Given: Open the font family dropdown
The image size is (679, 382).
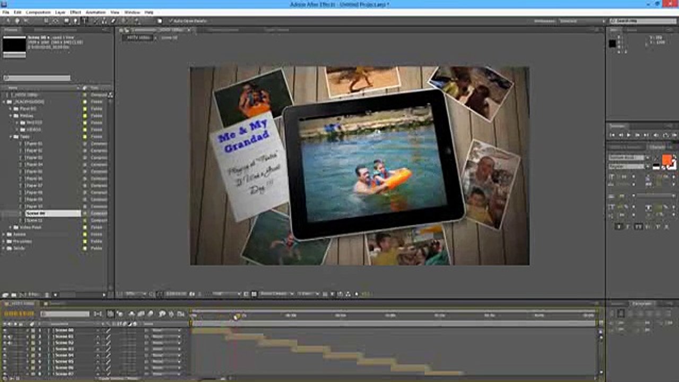Looking at the screenshot, I should point(630,158).
